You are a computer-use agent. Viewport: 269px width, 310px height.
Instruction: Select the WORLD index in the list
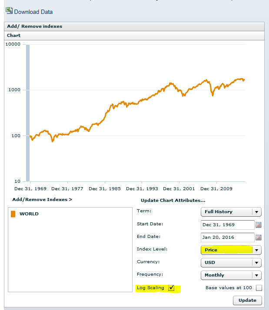pos(29,214)
